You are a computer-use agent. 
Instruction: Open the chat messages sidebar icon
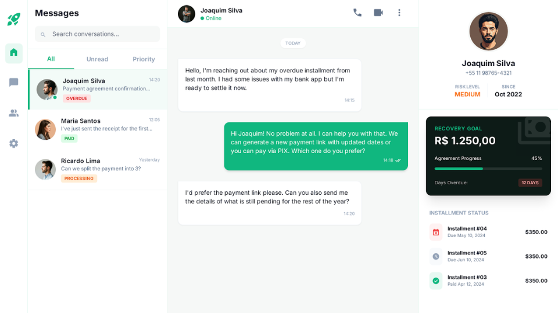point(14,83)
